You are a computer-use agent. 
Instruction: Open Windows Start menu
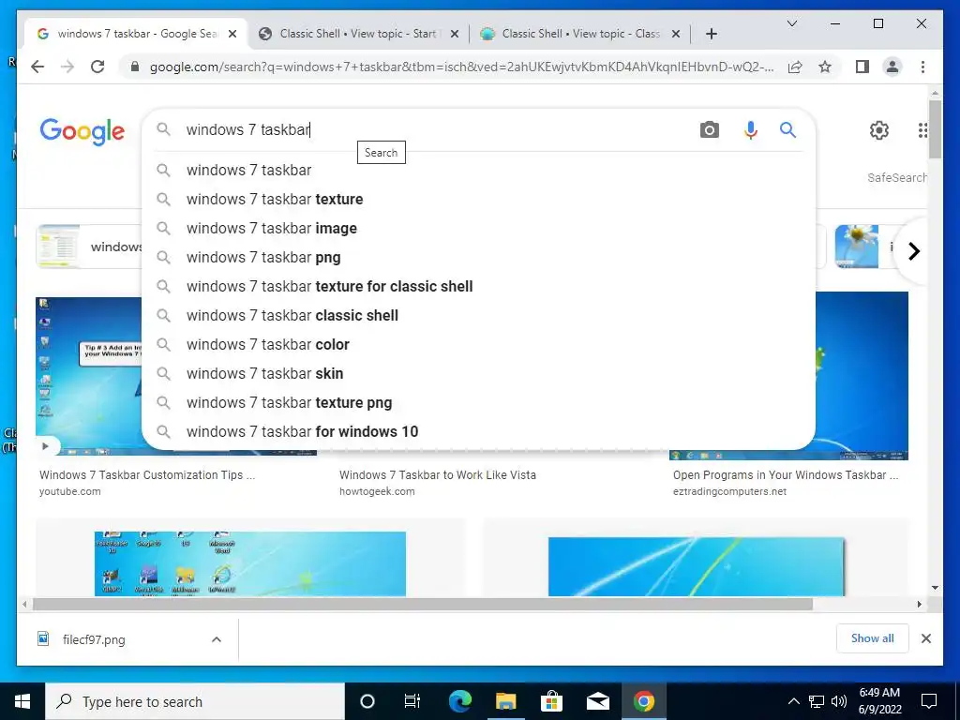point(22,701)
